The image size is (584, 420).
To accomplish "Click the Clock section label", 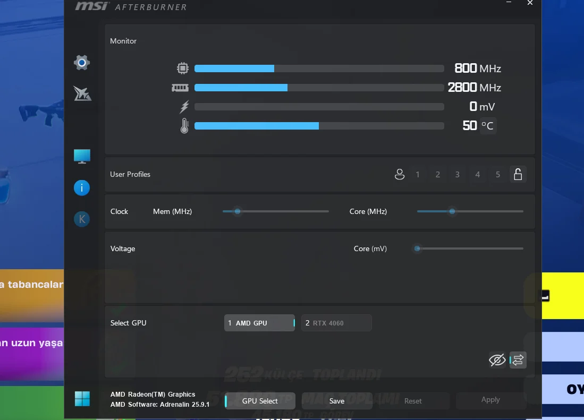I will (119, 211).
